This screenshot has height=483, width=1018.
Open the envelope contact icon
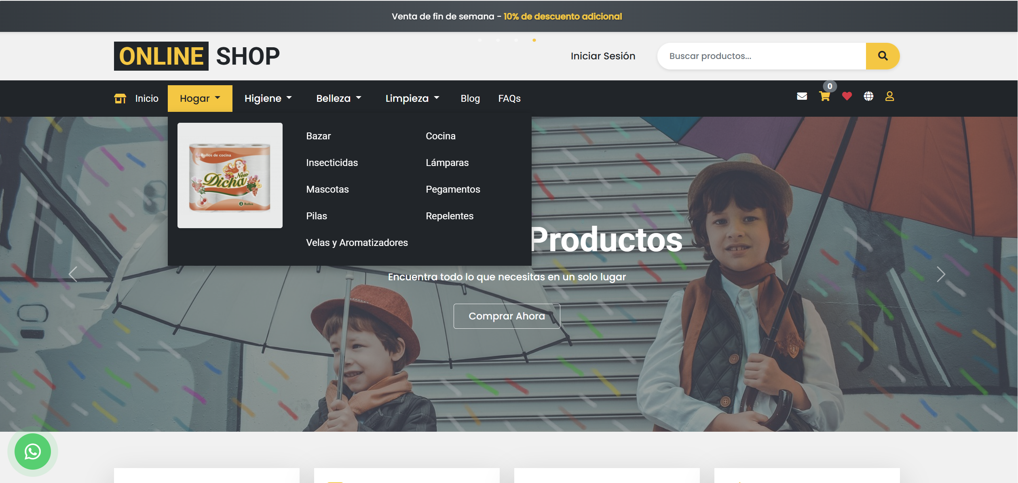click(802, 96)
